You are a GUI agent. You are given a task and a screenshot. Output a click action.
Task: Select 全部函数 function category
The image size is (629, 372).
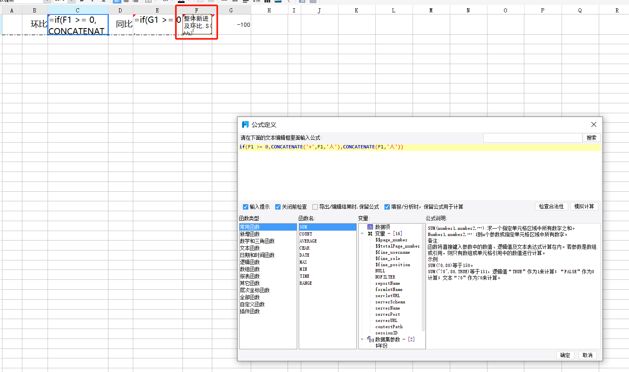250,297
